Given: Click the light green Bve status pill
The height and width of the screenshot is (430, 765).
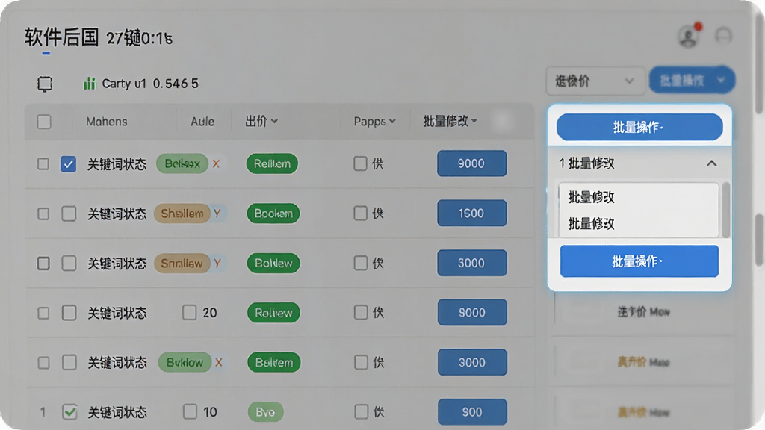Looking at the screenshot, I should 266,412.
